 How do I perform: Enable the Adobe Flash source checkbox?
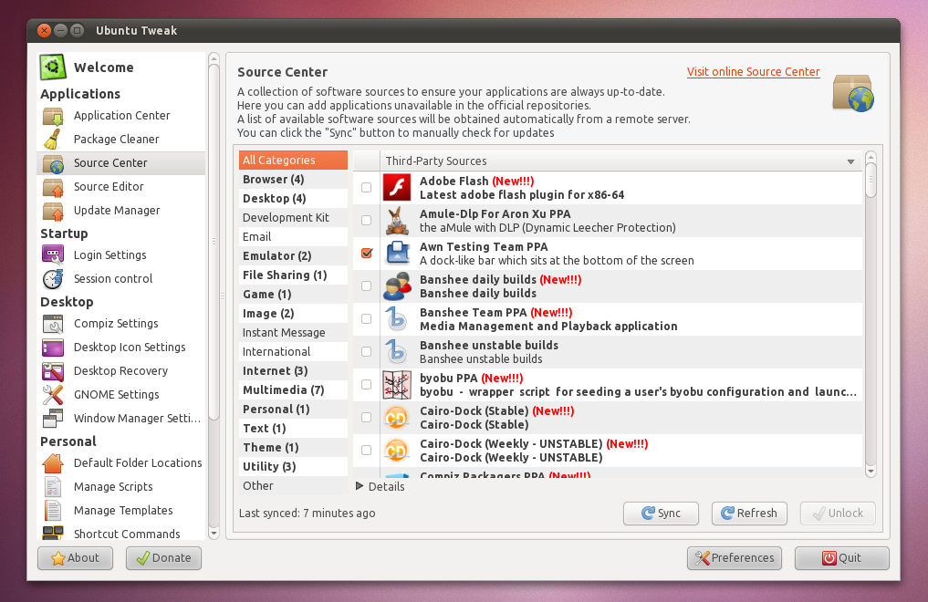click(366, 188)
